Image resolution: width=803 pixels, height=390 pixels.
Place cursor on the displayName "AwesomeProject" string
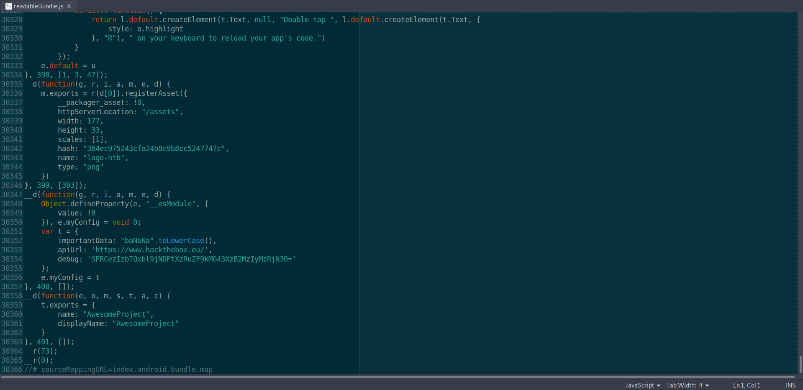(146, 323)
